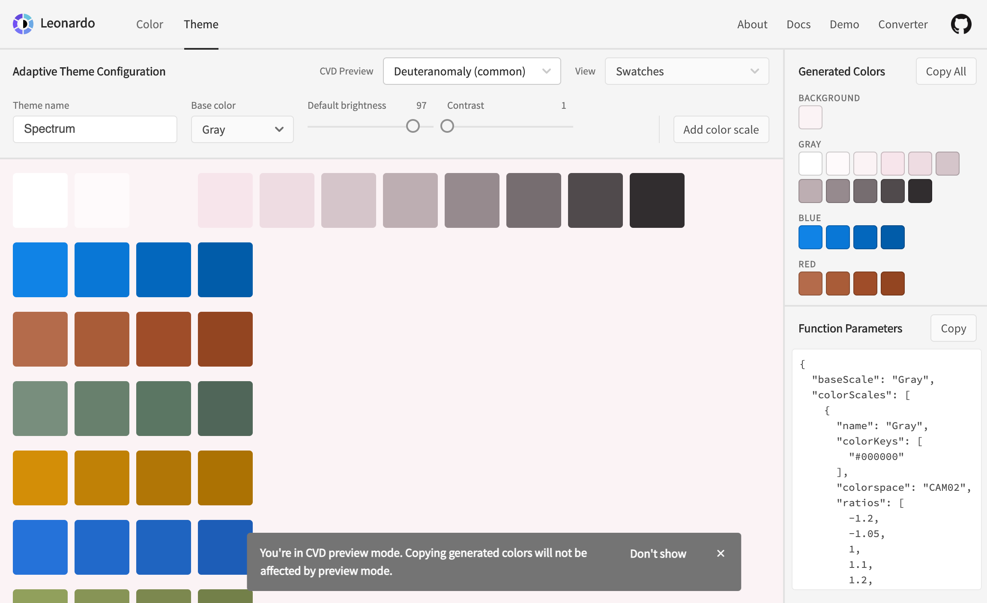Viewport: 987px width, 603px height.
Task: Click the darkest gray swatch in main area
Action: 657,200
